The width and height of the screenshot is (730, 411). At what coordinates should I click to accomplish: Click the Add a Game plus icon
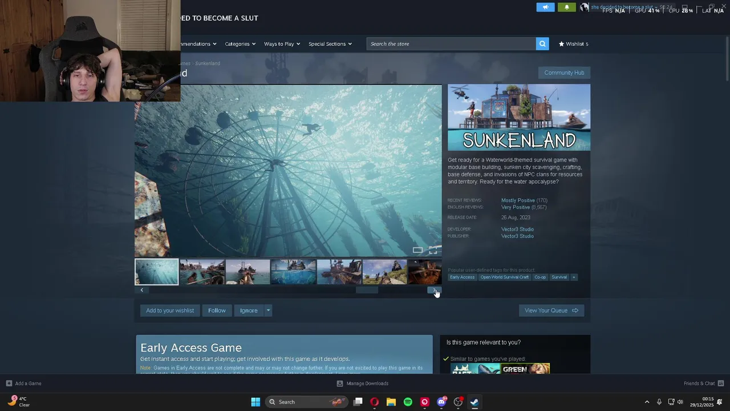point(9,384)
